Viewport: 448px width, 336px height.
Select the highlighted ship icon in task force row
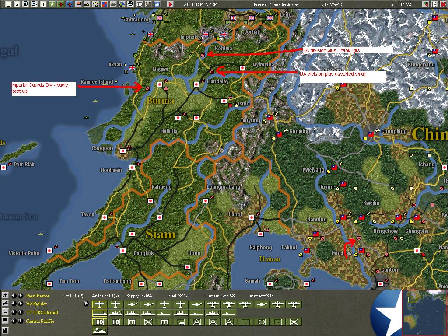coord(99,313)
